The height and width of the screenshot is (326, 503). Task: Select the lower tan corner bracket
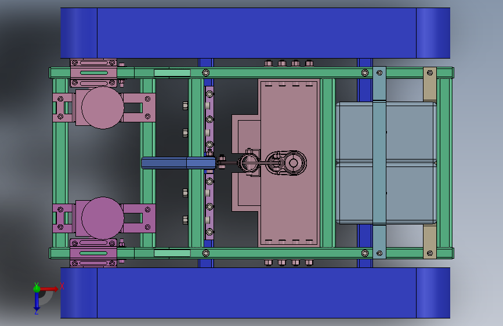point(430,241)
